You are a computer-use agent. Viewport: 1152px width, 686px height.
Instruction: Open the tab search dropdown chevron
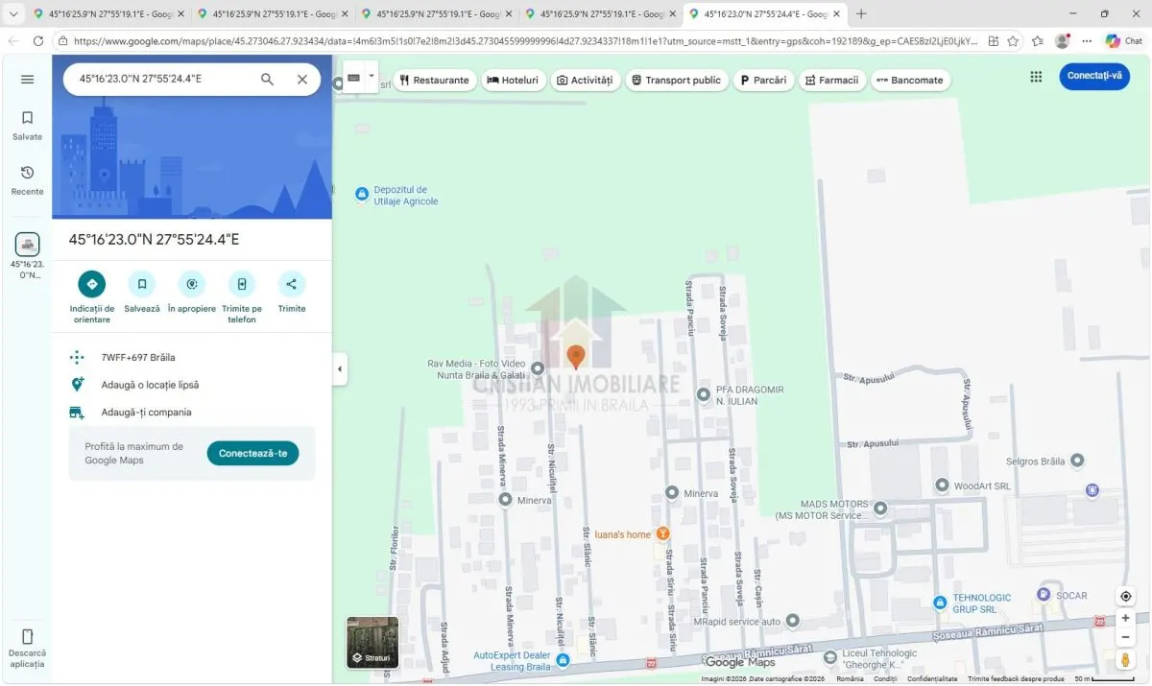coord(13,14)
